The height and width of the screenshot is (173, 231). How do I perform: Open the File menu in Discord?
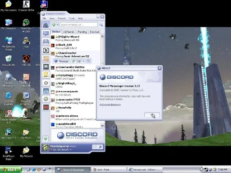pos(44,18)
